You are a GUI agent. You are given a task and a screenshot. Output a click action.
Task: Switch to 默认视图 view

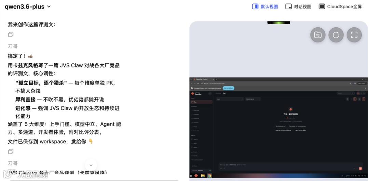coord(265,7)
